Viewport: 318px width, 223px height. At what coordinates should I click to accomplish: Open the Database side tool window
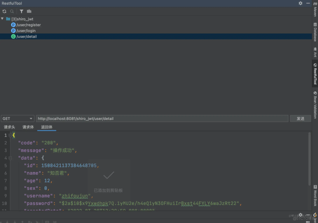pyautogui.click(x=315, y=32)
